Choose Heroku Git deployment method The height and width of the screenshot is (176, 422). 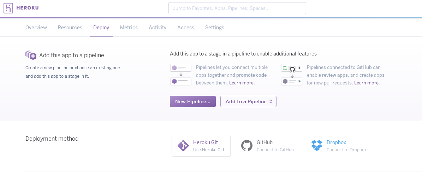(x=201, y=146)
